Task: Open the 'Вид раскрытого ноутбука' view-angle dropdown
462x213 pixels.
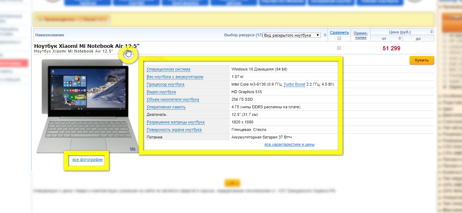Action: (292, 35)
